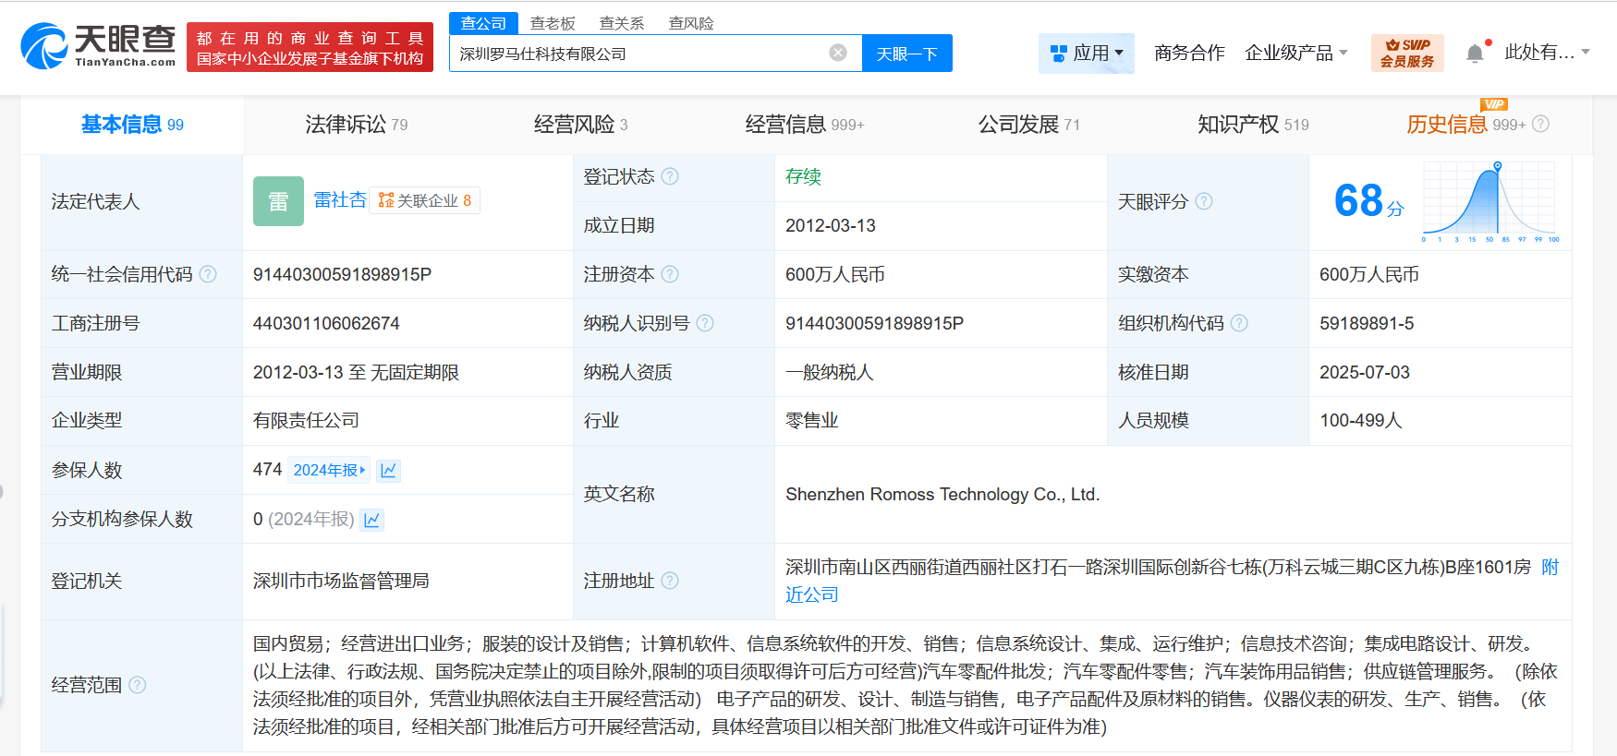Open user account dropdown 此处有…
Image resolution: width=1617 pixels, height=756 pixels.
1547,53
